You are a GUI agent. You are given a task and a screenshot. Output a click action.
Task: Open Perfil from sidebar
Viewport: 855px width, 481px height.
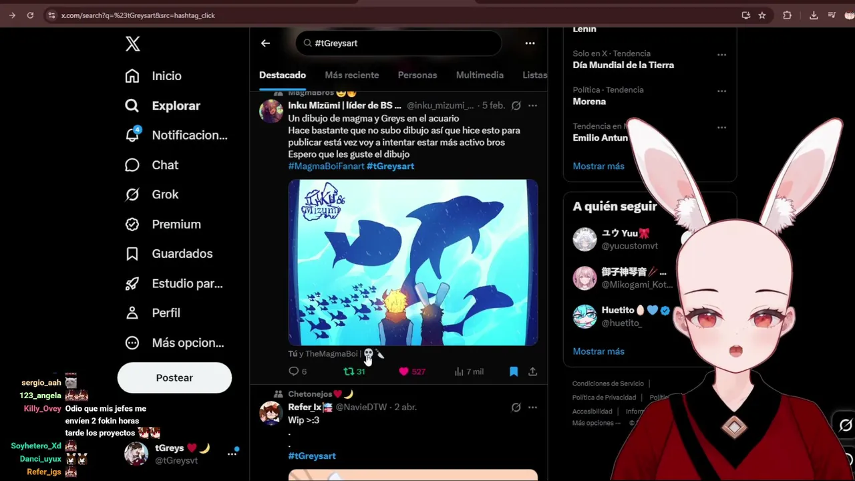pos(152,313)
